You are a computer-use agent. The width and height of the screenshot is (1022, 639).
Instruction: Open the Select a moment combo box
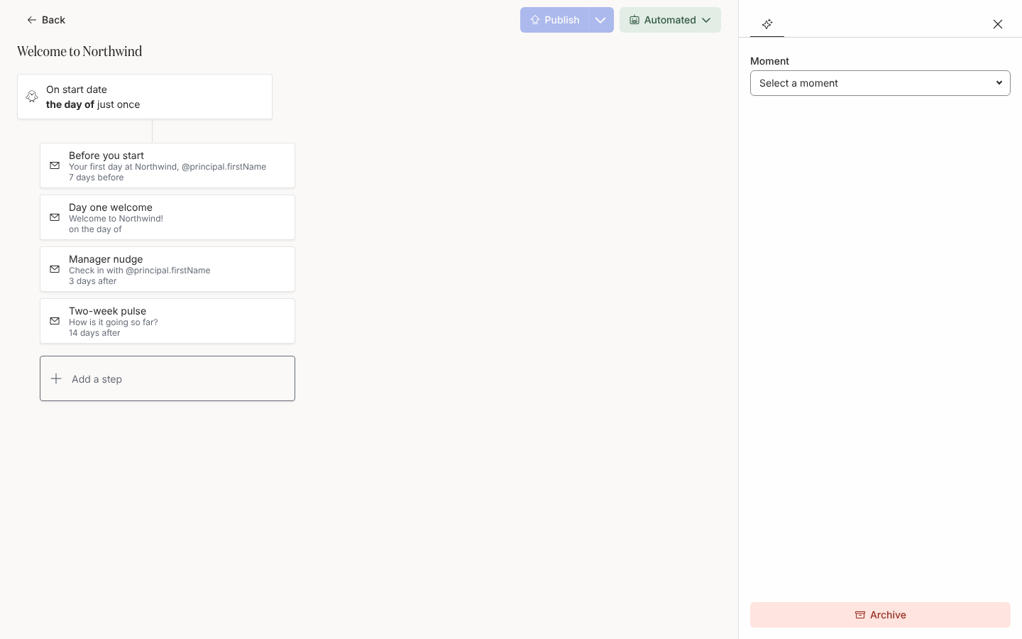[880, 83]
